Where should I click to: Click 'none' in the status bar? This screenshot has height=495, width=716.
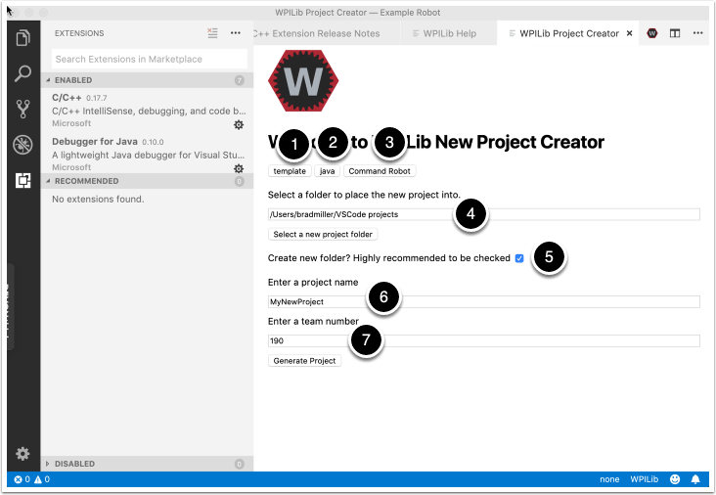point(609,479)
